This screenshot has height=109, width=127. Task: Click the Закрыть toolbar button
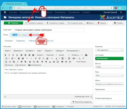(102, 23)
